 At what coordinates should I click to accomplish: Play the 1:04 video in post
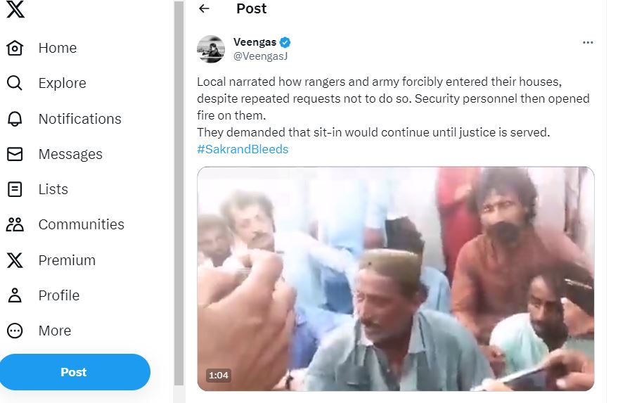395,279
